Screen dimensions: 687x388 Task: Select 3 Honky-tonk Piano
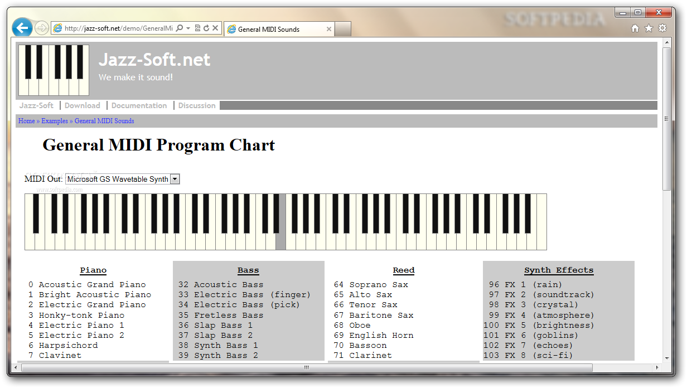pyautogui.click(x=76, y=316)
